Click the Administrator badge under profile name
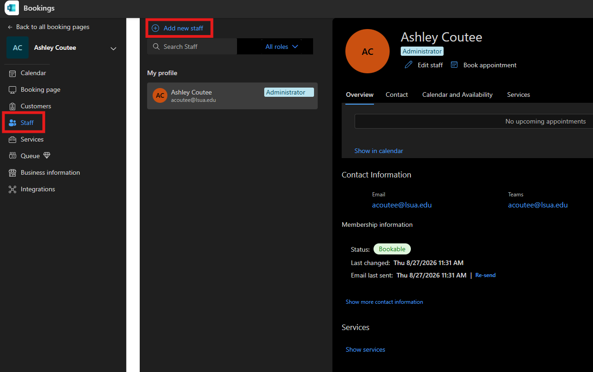This screenshot has width=593, height=372. click(422, 51)
